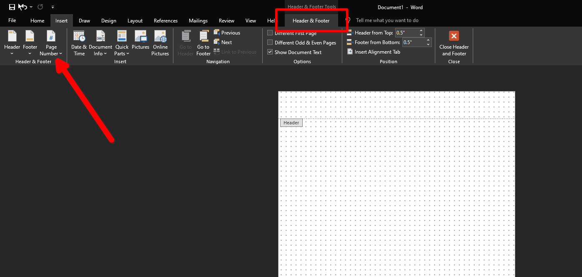Open the References tab
This screenshot has width=582, height=277.
pos(166,21)
